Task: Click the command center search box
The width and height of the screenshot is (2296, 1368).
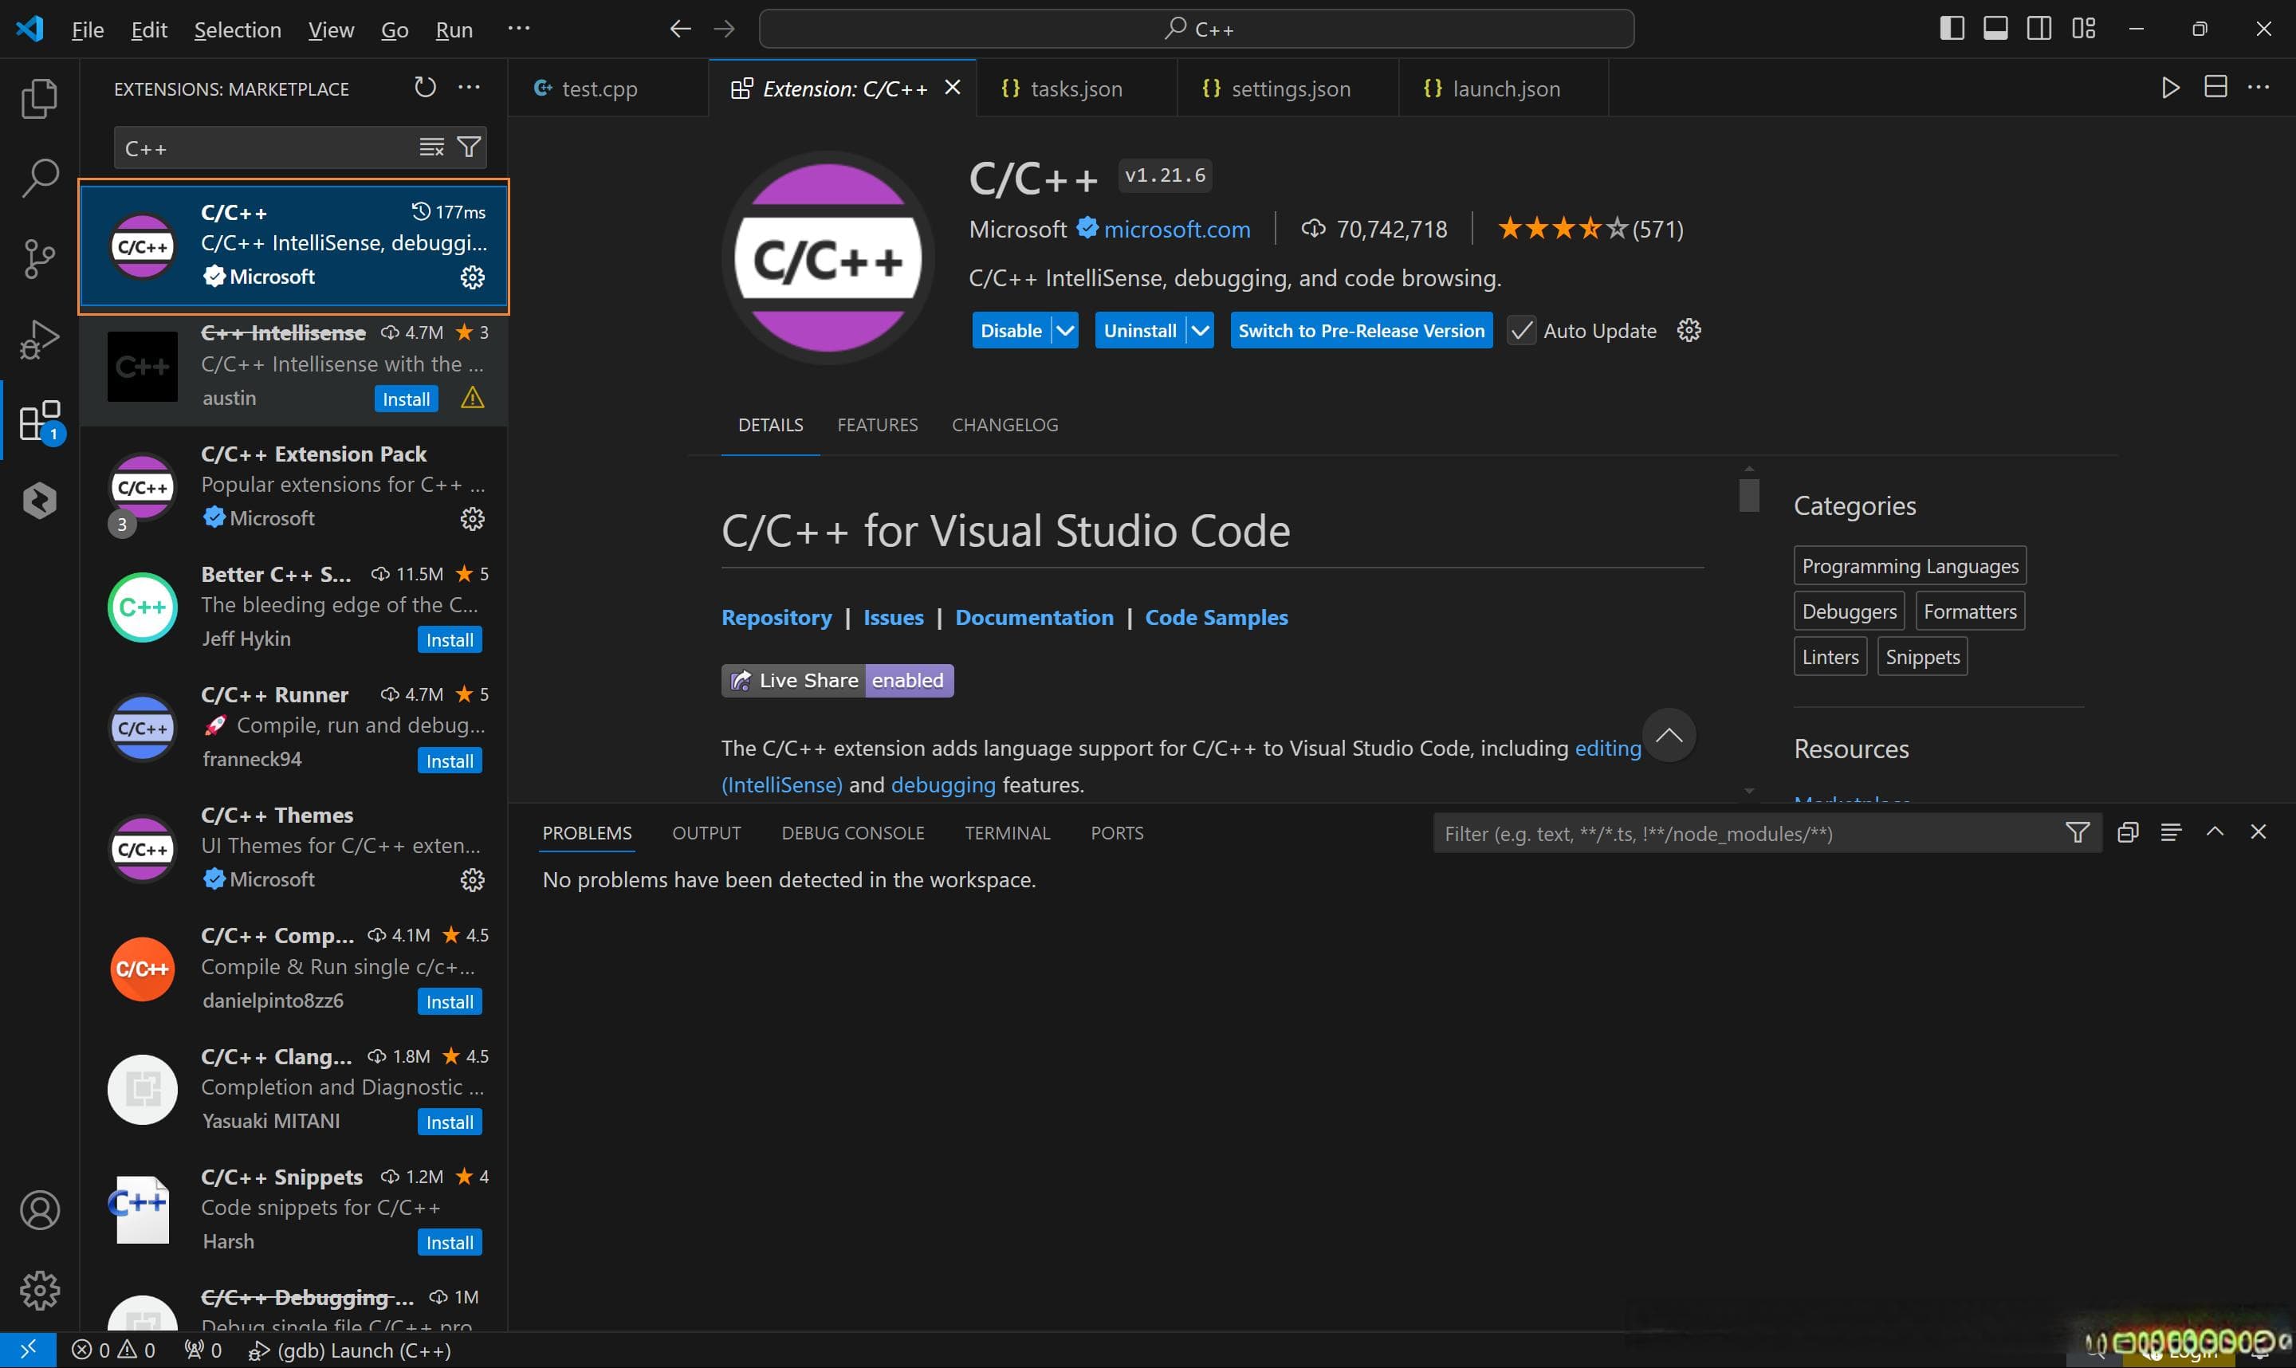Action: pos(1197,29)
